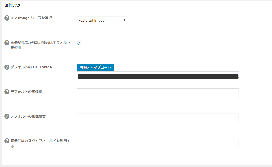
Task: Click the default OG:Image URL field
Action: 158,76
